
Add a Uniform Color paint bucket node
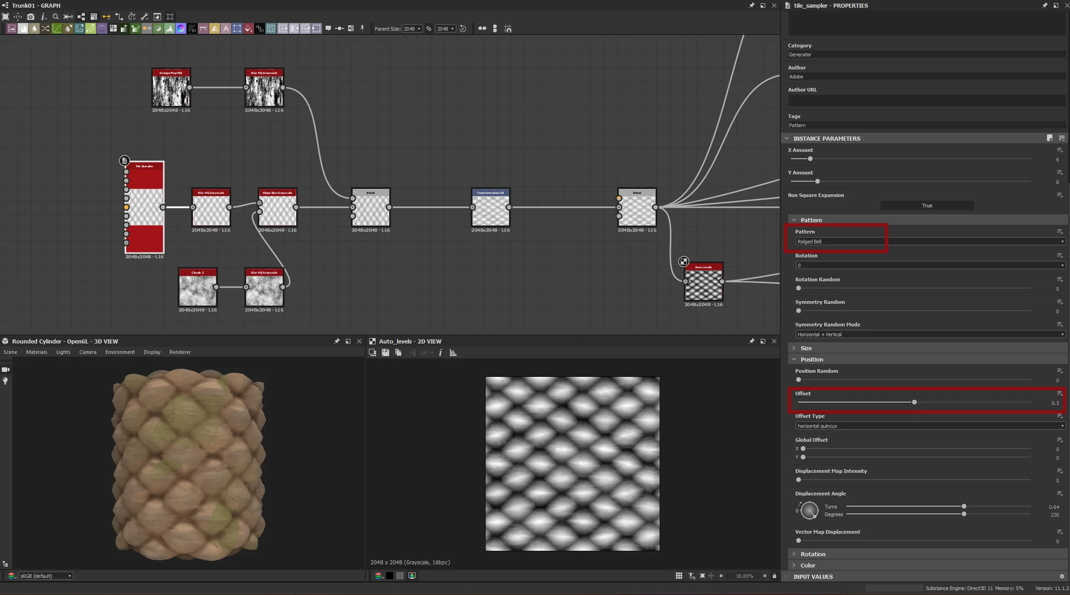[248, 28]
